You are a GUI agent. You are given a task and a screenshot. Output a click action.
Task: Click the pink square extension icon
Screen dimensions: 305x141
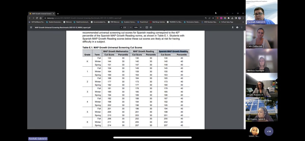tap(221, 18)
